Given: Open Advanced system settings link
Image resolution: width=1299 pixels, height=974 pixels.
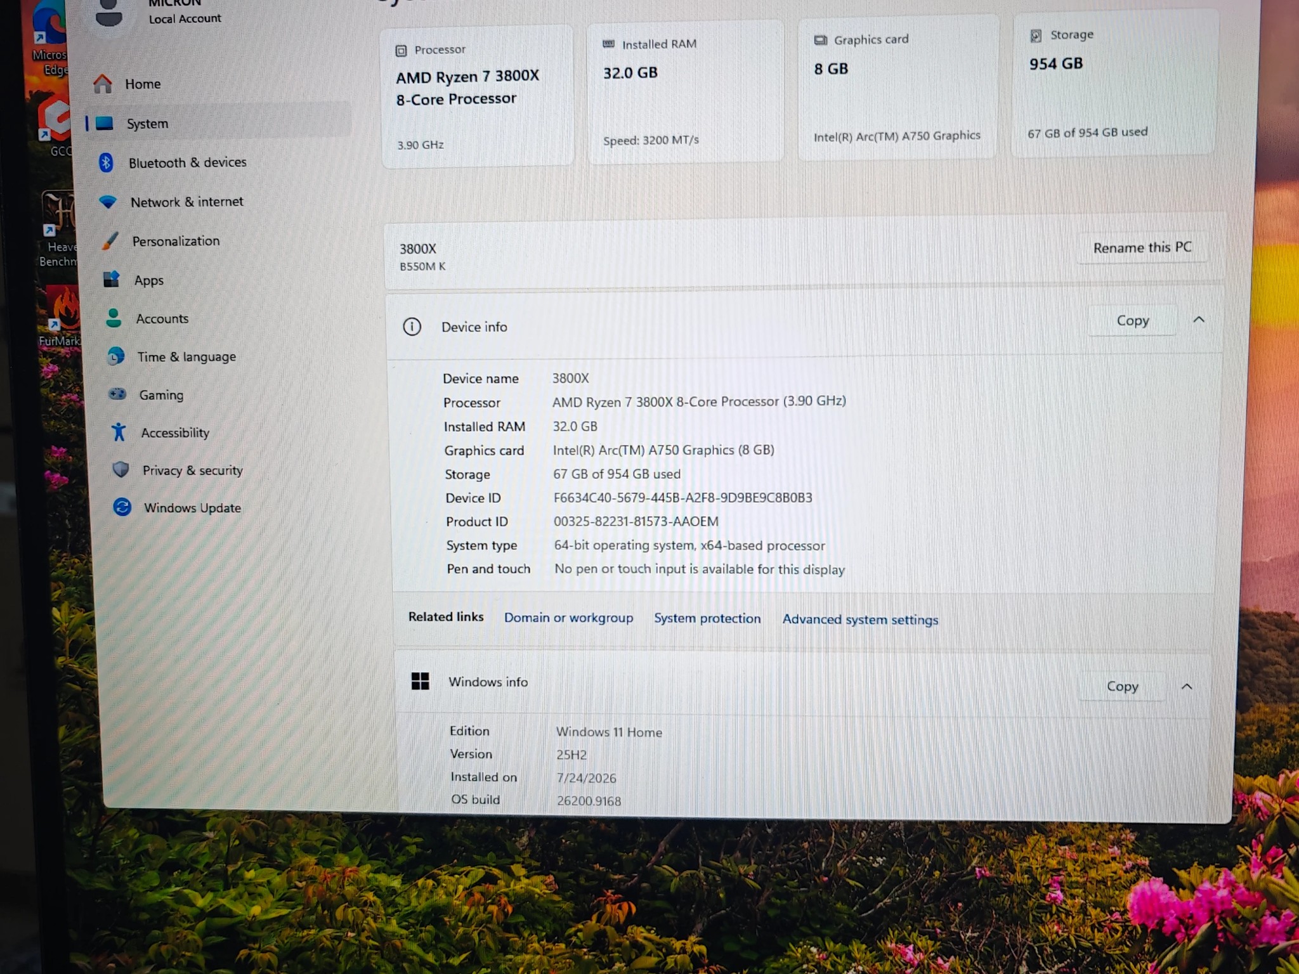Looking at the screenshot, I should (x=860, y=620).
